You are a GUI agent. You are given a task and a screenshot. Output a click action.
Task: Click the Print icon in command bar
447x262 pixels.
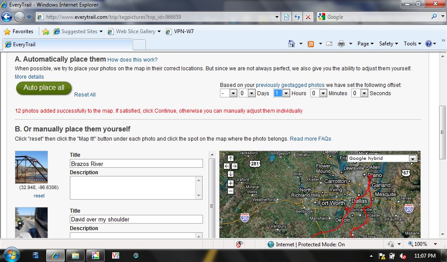point(341,44)
